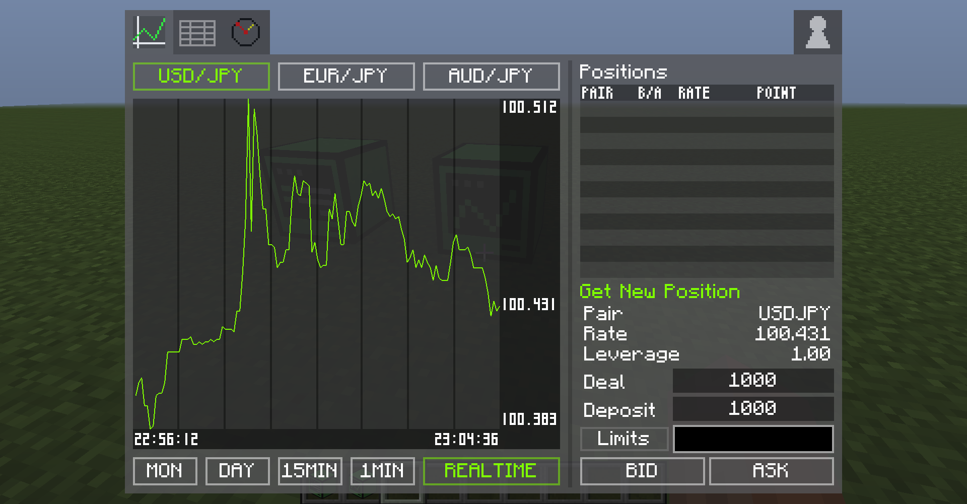Set chart timeframe to DAY
The height and width of the screenshot is (504, 967).
click(237, 471)
